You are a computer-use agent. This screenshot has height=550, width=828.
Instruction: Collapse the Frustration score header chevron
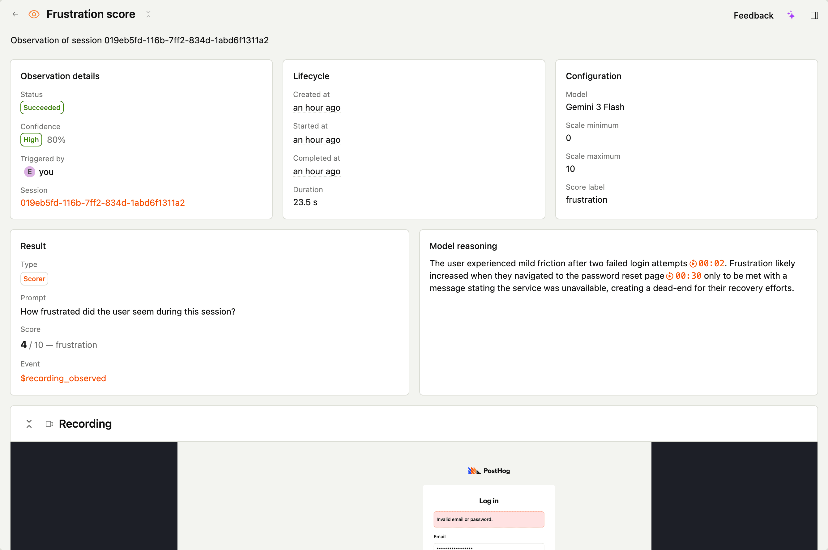[x=148, y=15]
